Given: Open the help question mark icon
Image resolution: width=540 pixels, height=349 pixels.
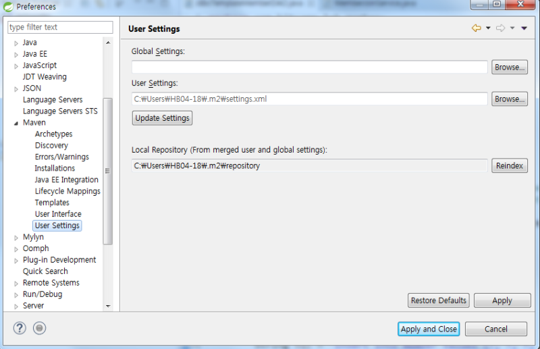Looking at the screenshot, I should coord(20,328).
